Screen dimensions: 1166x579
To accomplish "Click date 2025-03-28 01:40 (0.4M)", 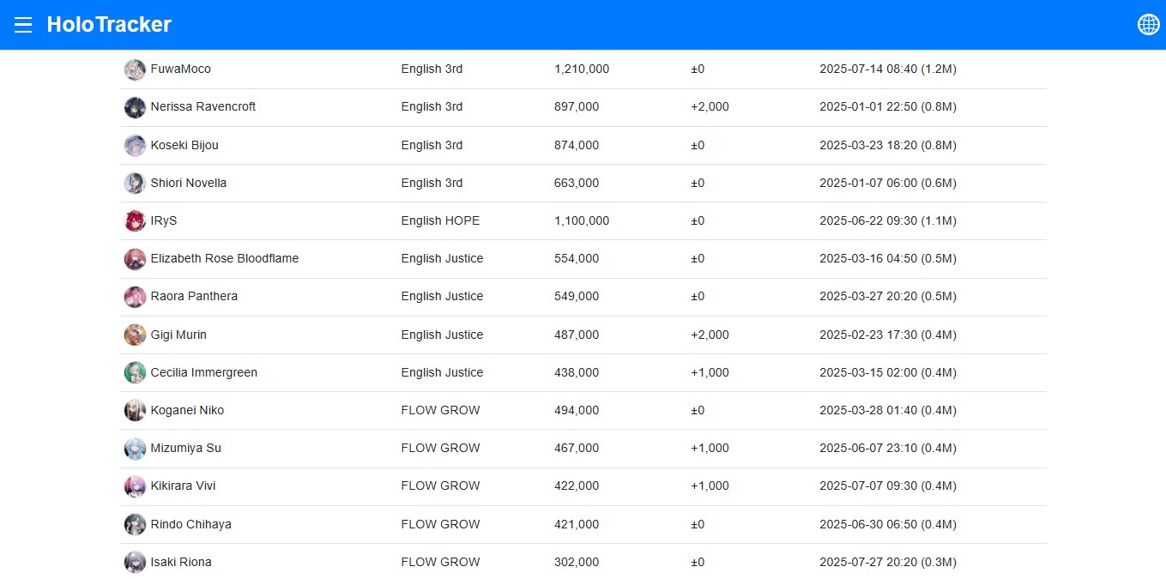I will tap(888, 410).
